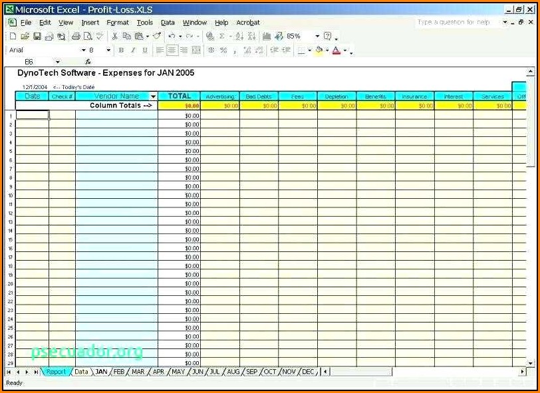Toggle Bold formatting

pyautogui.click(x=121, y=51)
